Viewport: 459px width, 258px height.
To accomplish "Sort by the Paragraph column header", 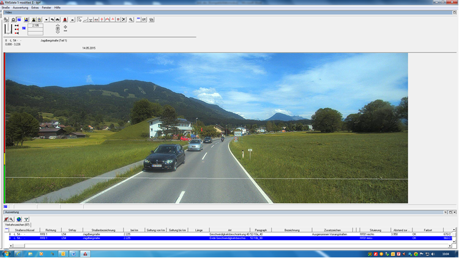I will pyautogui.click(x=261, y=230).
